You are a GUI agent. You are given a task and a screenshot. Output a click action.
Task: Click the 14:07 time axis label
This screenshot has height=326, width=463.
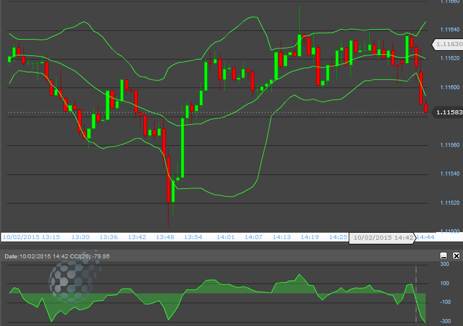pyautogui.click(x=253, y=237)
